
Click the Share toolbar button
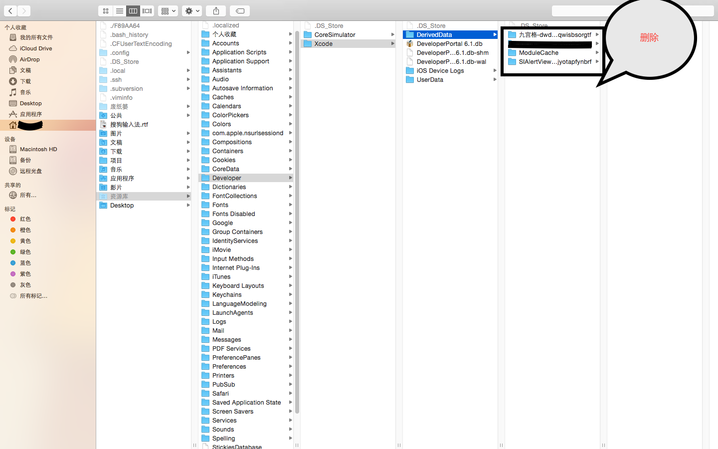(x=216, y=10)
